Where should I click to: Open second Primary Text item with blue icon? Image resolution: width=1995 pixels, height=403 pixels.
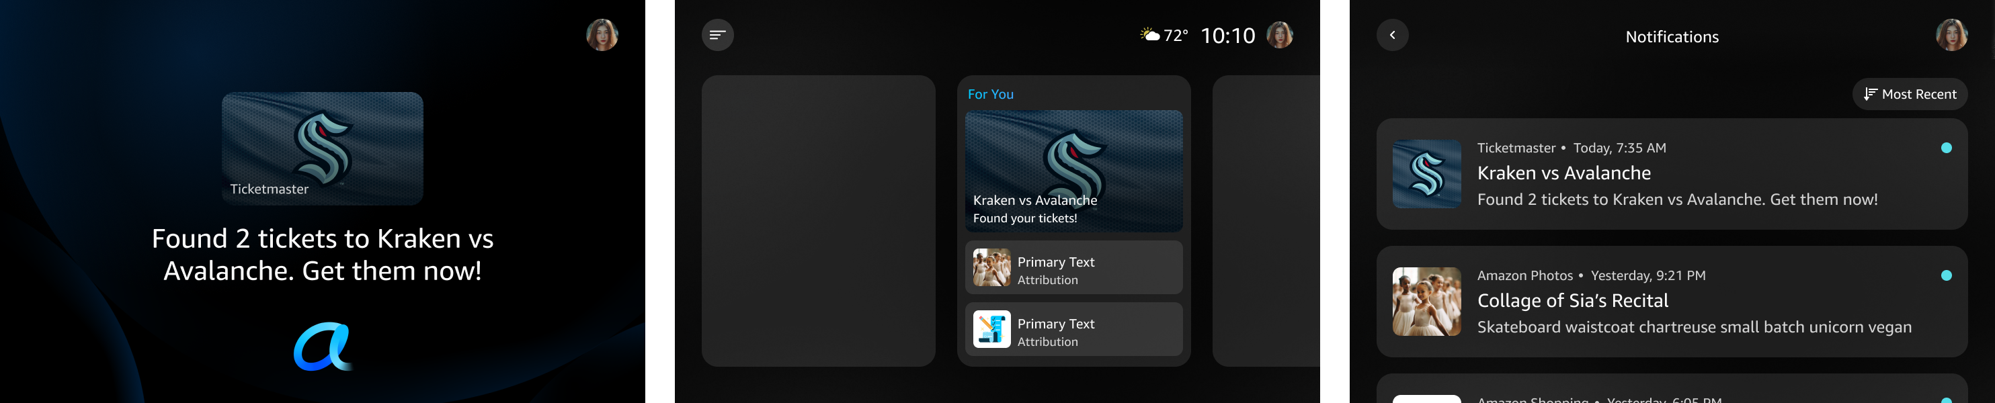pyautogui.click(x=1073, y=328)
